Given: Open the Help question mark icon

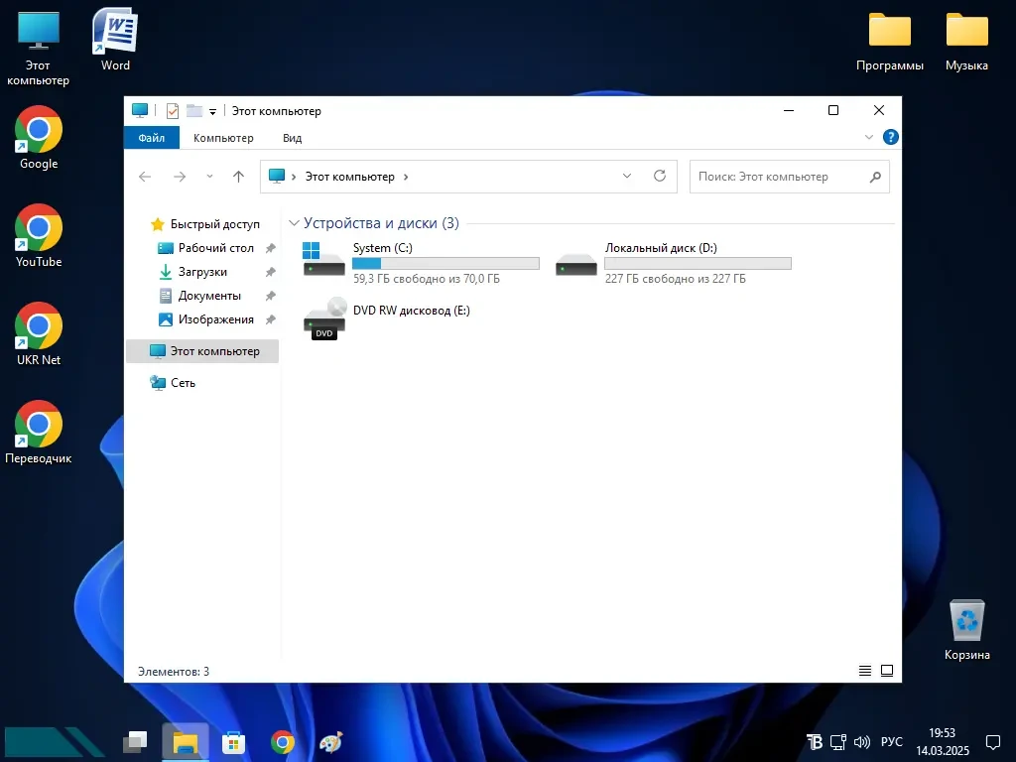Looking at the screenshot, I should point(891,138).
